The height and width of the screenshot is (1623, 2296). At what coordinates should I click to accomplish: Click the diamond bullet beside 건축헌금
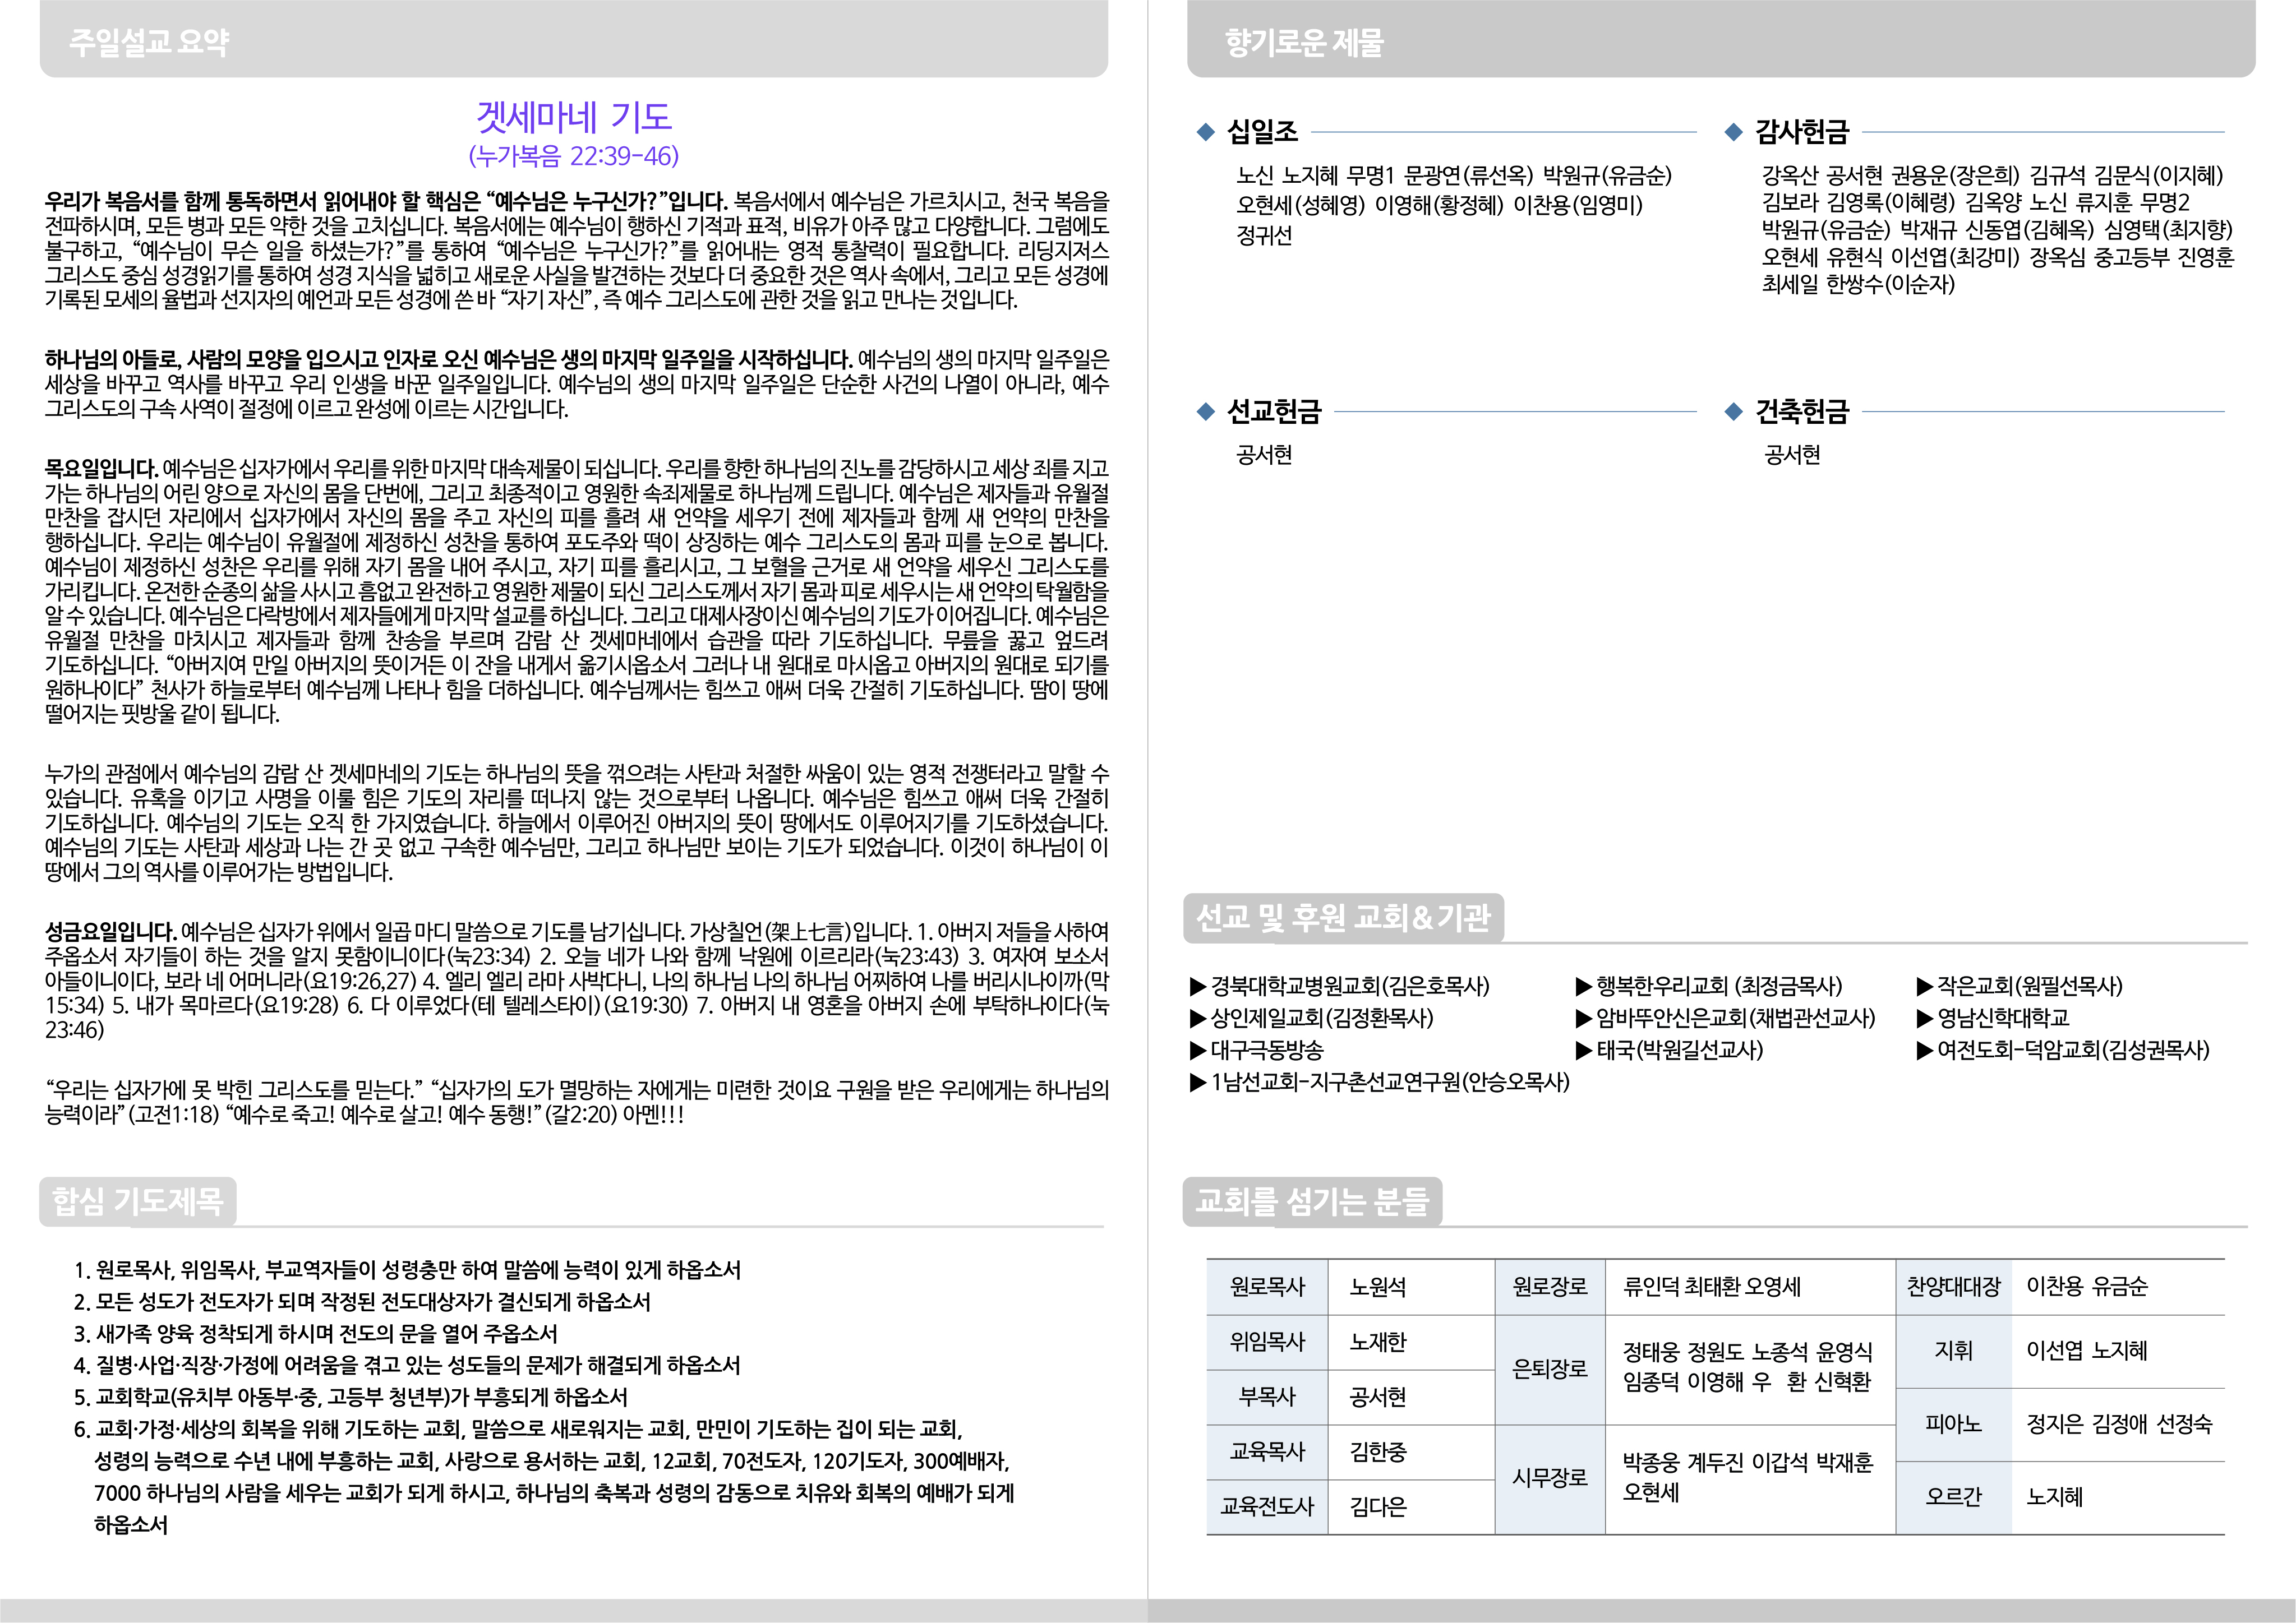coord(1734,411)
